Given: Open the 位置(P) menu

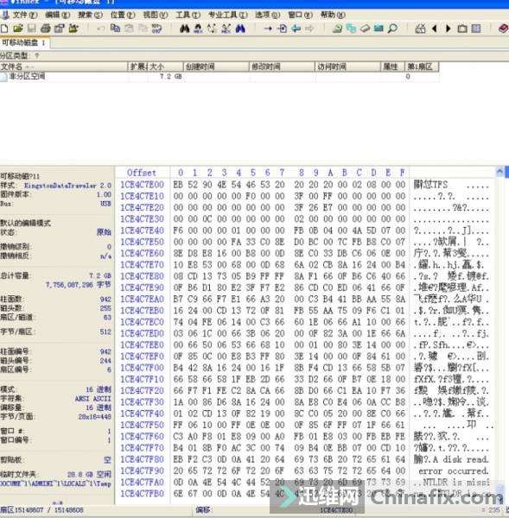Looking at the screenshot, I should click(x=123, y=15).
